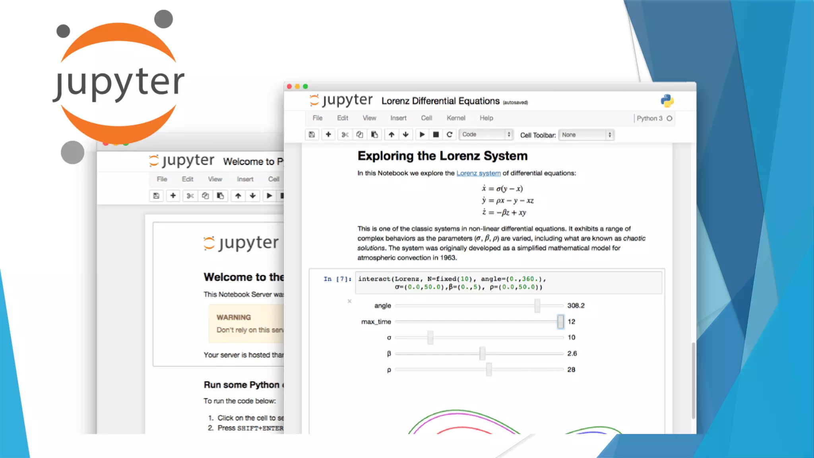The width and height of the screenshot is (814, 458).
Task: Expand the Cell Toolbar None dropdown
Action: point(586,135)
